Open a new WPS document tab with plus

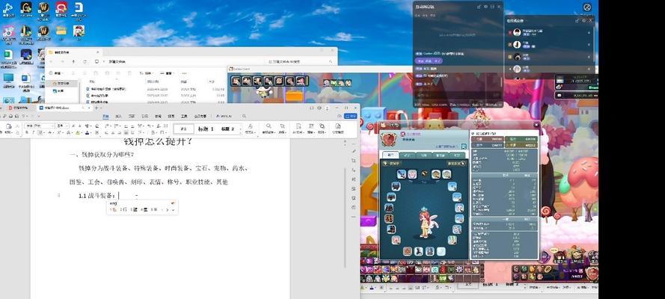[96, 108]
